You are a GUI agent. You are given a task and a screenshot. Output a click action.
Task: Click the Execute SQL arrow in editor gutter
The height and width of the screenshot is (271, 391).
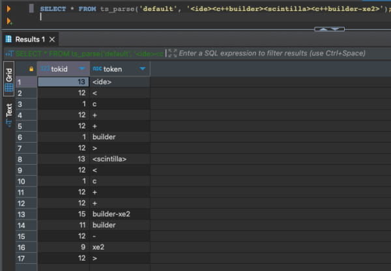(x=8, y=9)
